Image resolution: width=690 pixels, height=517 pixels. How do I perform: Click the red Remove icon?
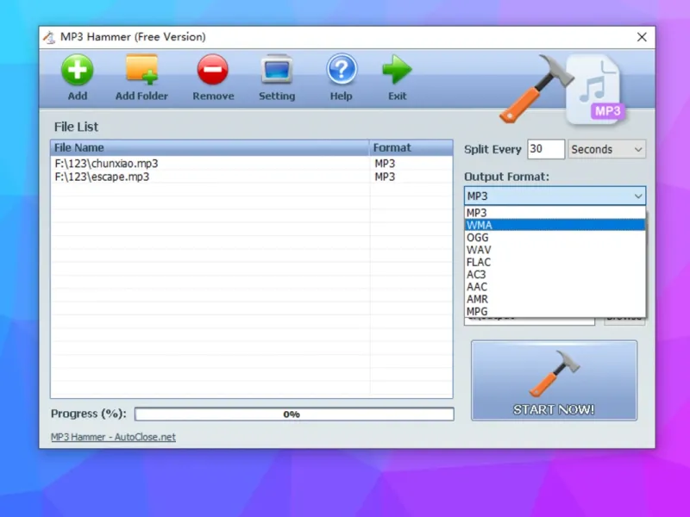point(212,70)
